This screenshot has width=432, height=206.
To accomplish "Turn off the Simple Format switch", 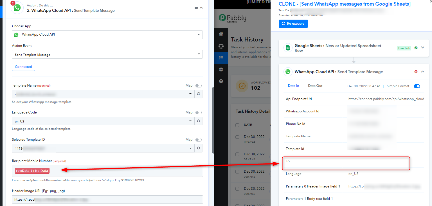I will (417, 86).
